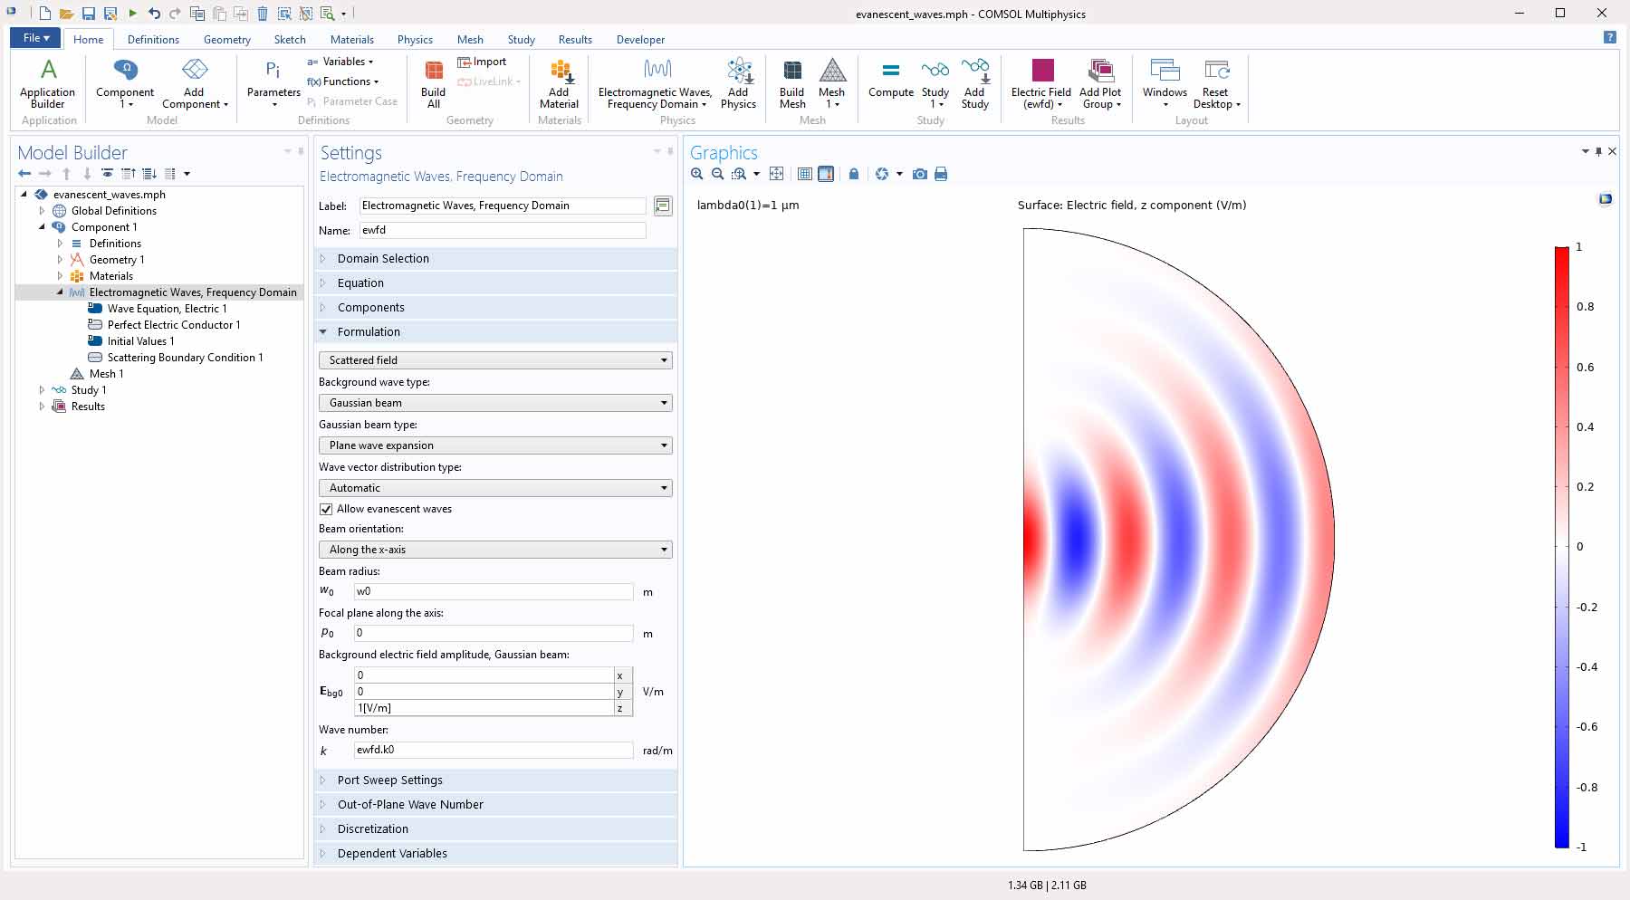Click Add Material icon in ribbon
The width and height of the screenshot is (1630, 900).
pos(559,83)
